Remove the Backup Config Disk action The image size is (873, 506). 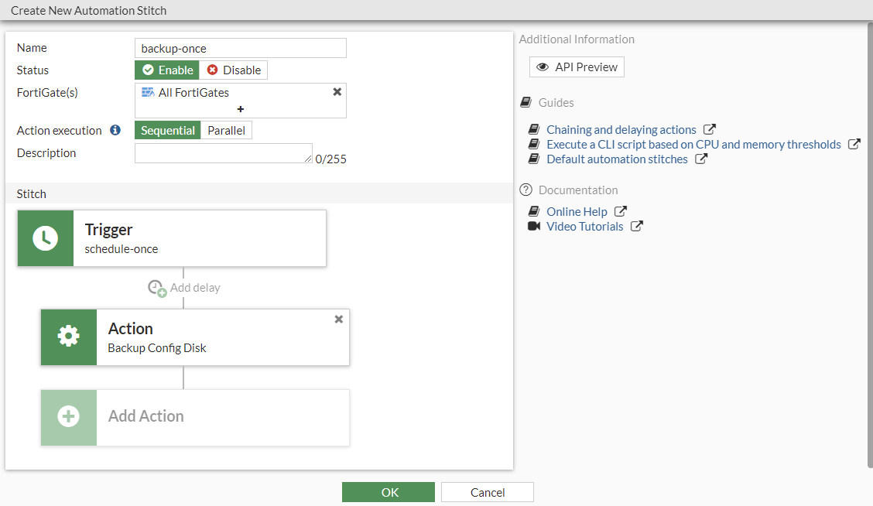[338, 319]
